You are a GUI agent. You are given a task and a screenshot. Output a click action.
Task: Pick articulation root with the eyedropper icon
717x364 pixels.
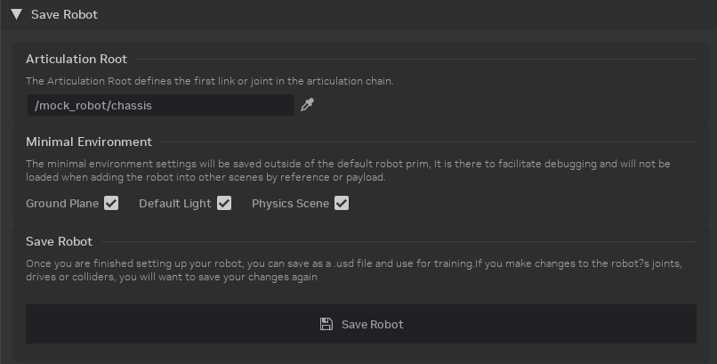308,105
